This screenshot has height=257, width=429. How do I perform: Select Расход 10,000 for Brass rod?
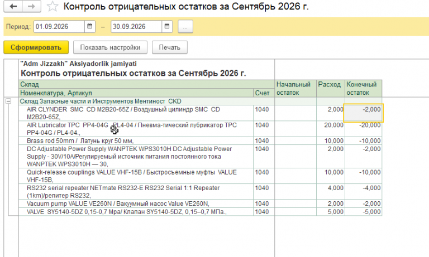[x=331, y=140]
